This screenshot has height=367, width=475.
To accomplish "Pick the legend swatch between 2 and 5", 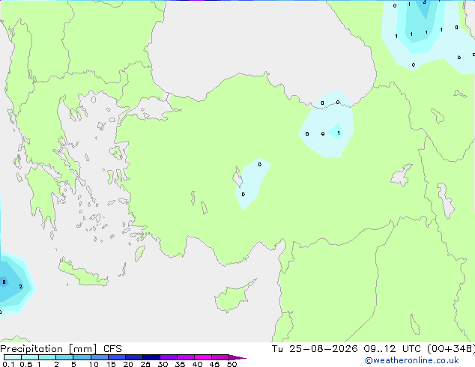I will [x=64, y=357].
